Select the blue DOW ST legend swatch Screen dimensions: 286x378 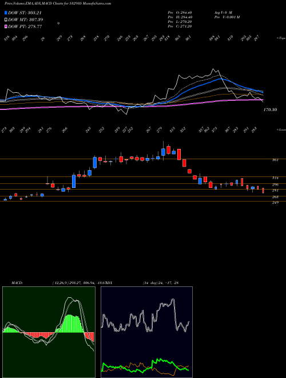[6, 13]
